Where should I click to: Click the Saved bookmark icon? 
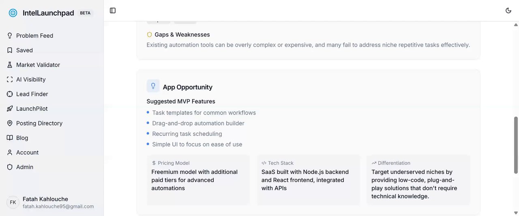pyautogui.click(x=10, y=50)
